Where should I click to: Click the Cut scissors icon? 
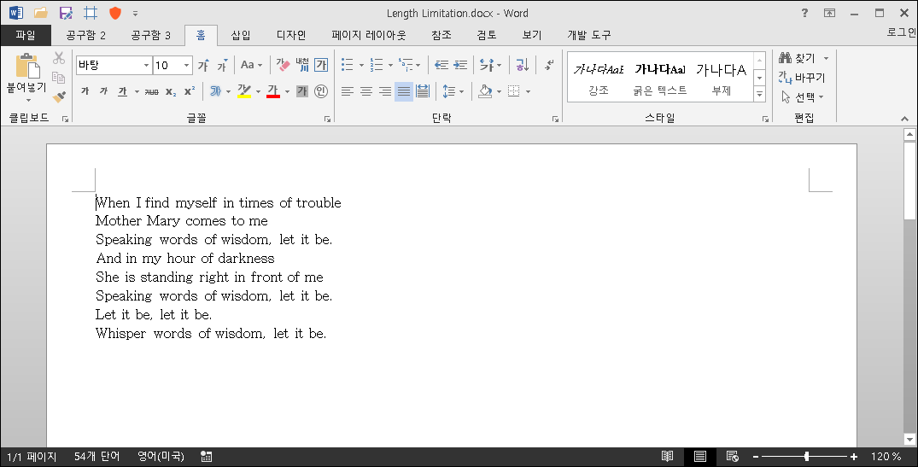(x=59, y=58)
